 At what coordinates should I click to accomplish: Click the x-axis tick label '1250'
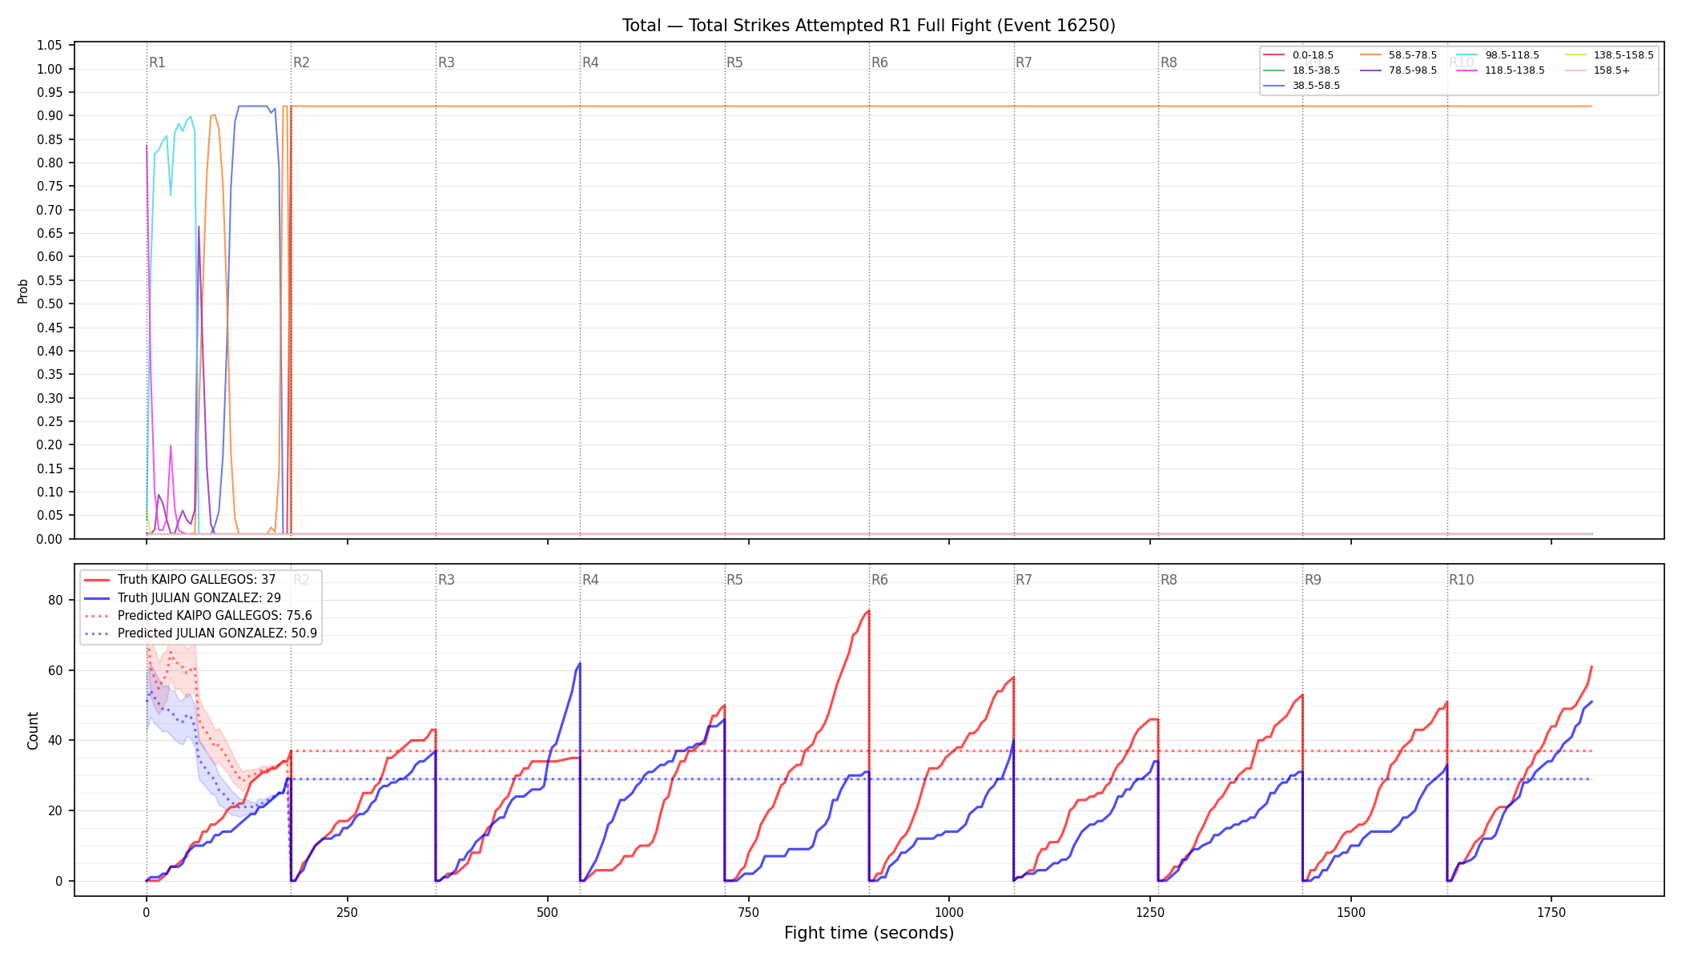click(1150, 912)
